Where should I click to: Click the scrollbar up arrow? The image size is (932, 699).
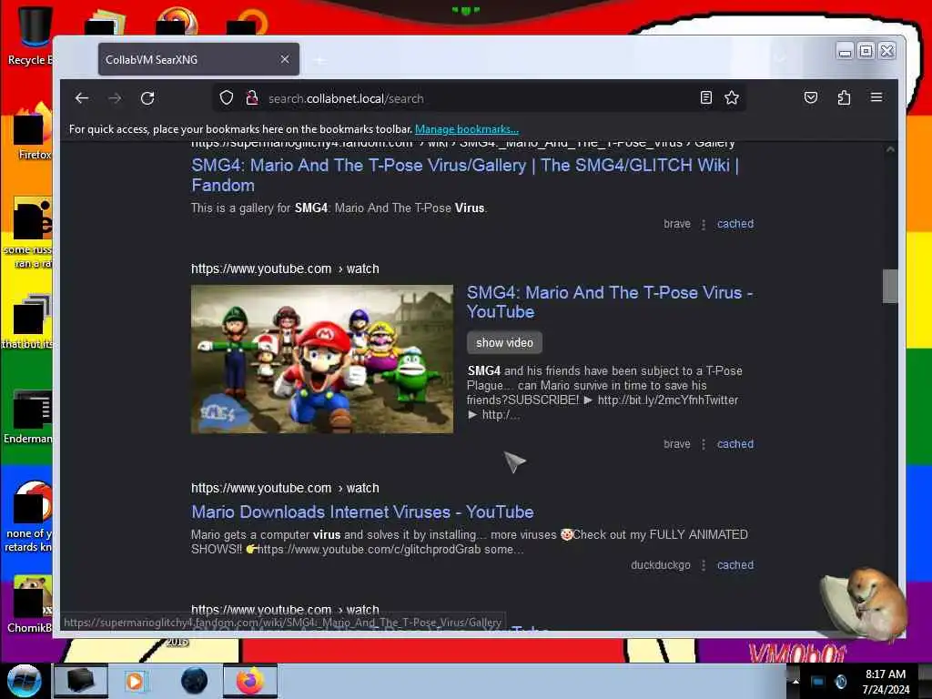pyautogui.click(x=890, y=150)
